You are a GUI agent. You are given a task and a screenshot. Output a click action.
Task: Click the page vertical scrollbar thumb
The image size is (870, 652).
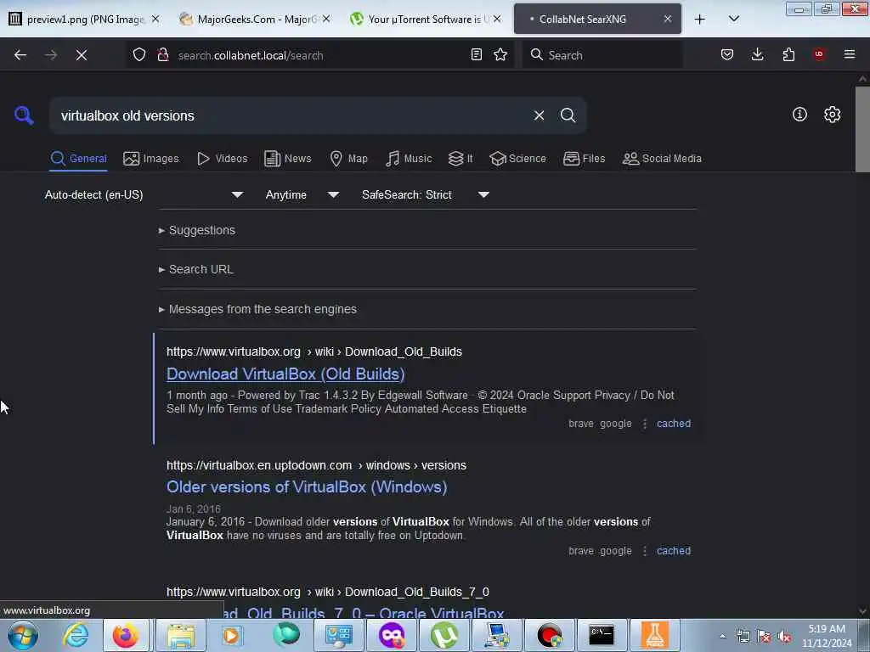862,129
